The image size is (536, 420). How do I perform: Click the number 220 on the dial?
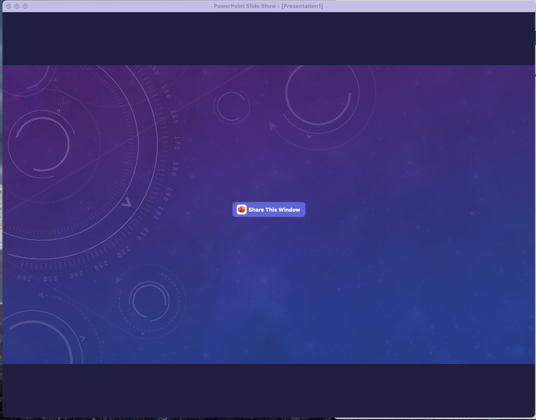(x=124, y=252)
